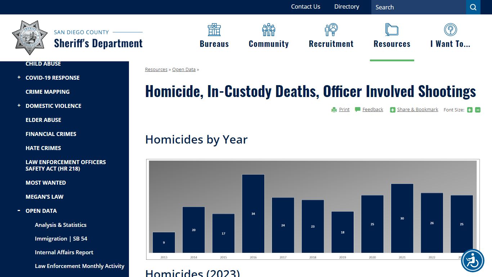Screen dimensions: 492x277
Task: Open Share & Bookmark link
Action: pos(418,109)
